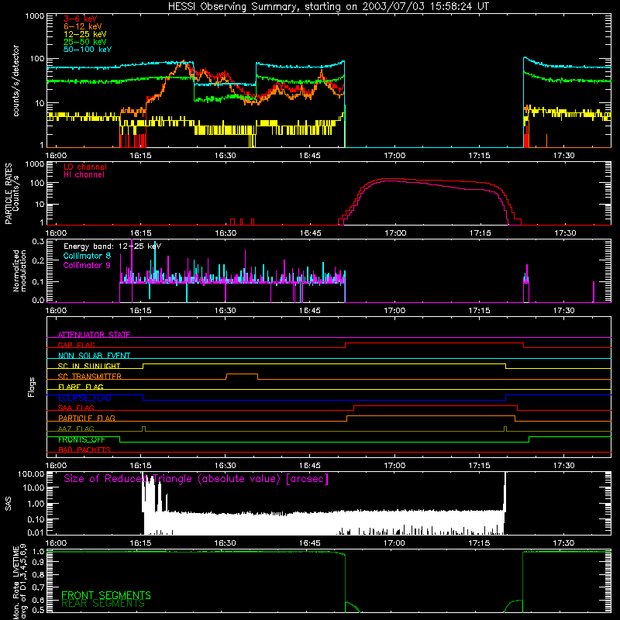This screenshot has height=620, width=620.
Task: Click 17:00 tick under count rate plot
Action: (x=394, y=156)
